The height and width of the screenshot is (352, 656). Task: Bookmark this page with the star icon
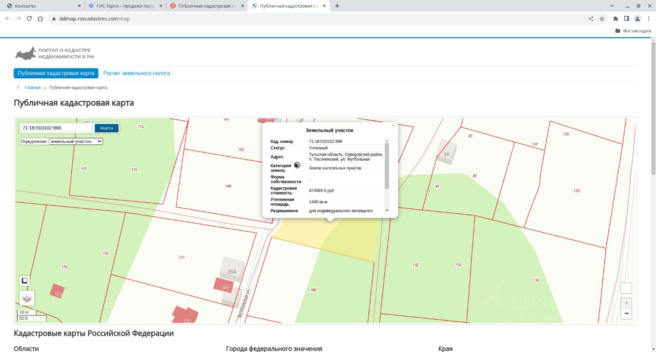[x=602, y=18]
